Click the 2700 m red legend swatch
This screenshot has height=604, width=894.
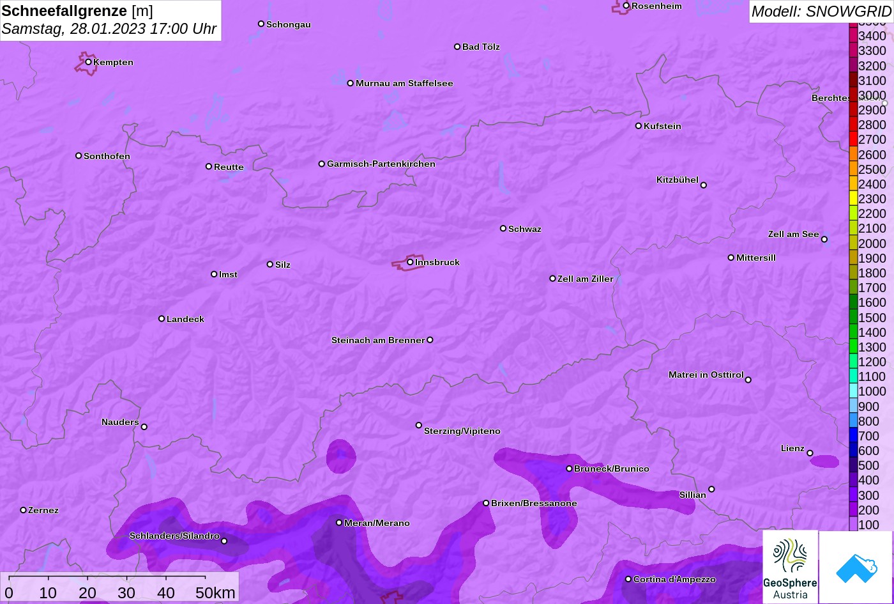(x=853, y=139)
